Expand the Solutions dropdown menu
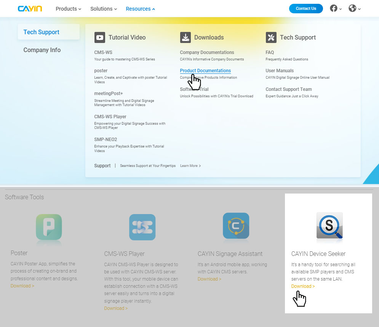The width and height of the screenshot is (379, 327). (x=103, y=9)
